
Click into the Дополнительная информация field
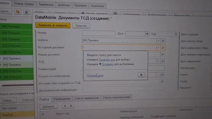tap(123, 89)
